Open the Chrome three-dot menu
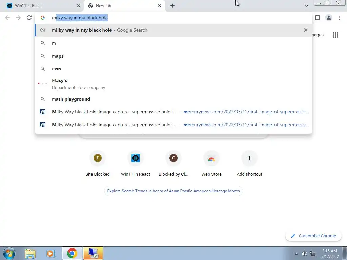The width and height of the screenshot is (347, 260). (x=340, y=18)
